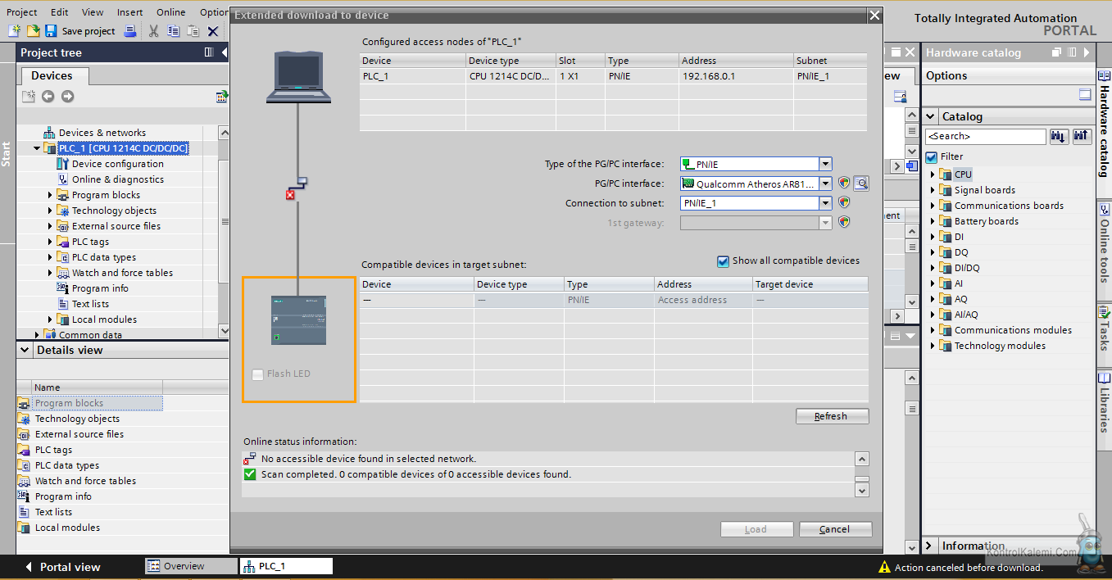
Task: Click the PLC_1 row in access nodes table
Action: point(613,76)
